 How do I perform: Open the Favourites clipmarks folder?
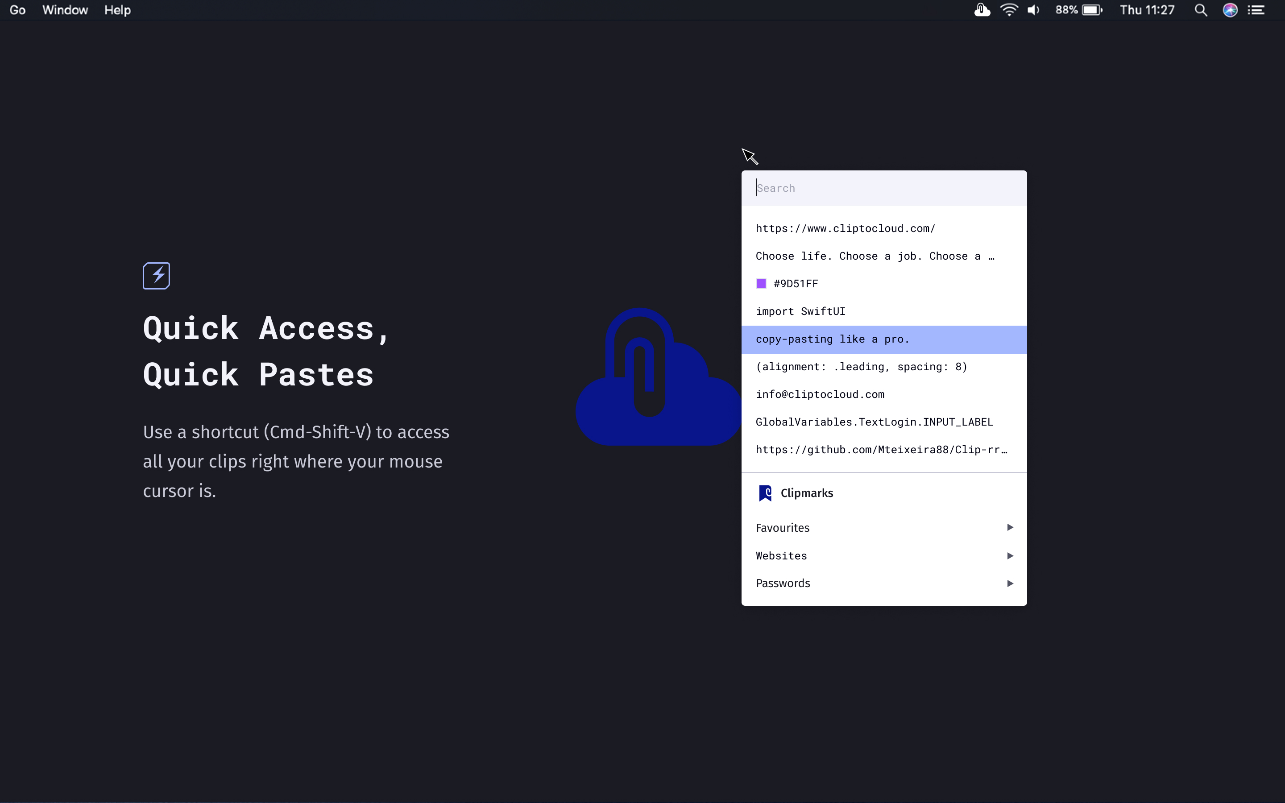tap(884, 528)
